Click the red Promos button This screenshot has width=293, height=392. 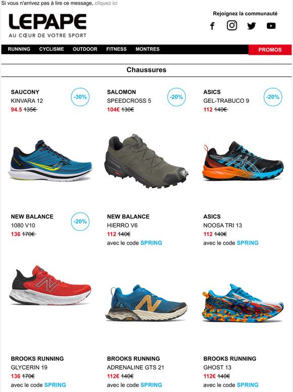pyautogui.click(x=270, y=50)
